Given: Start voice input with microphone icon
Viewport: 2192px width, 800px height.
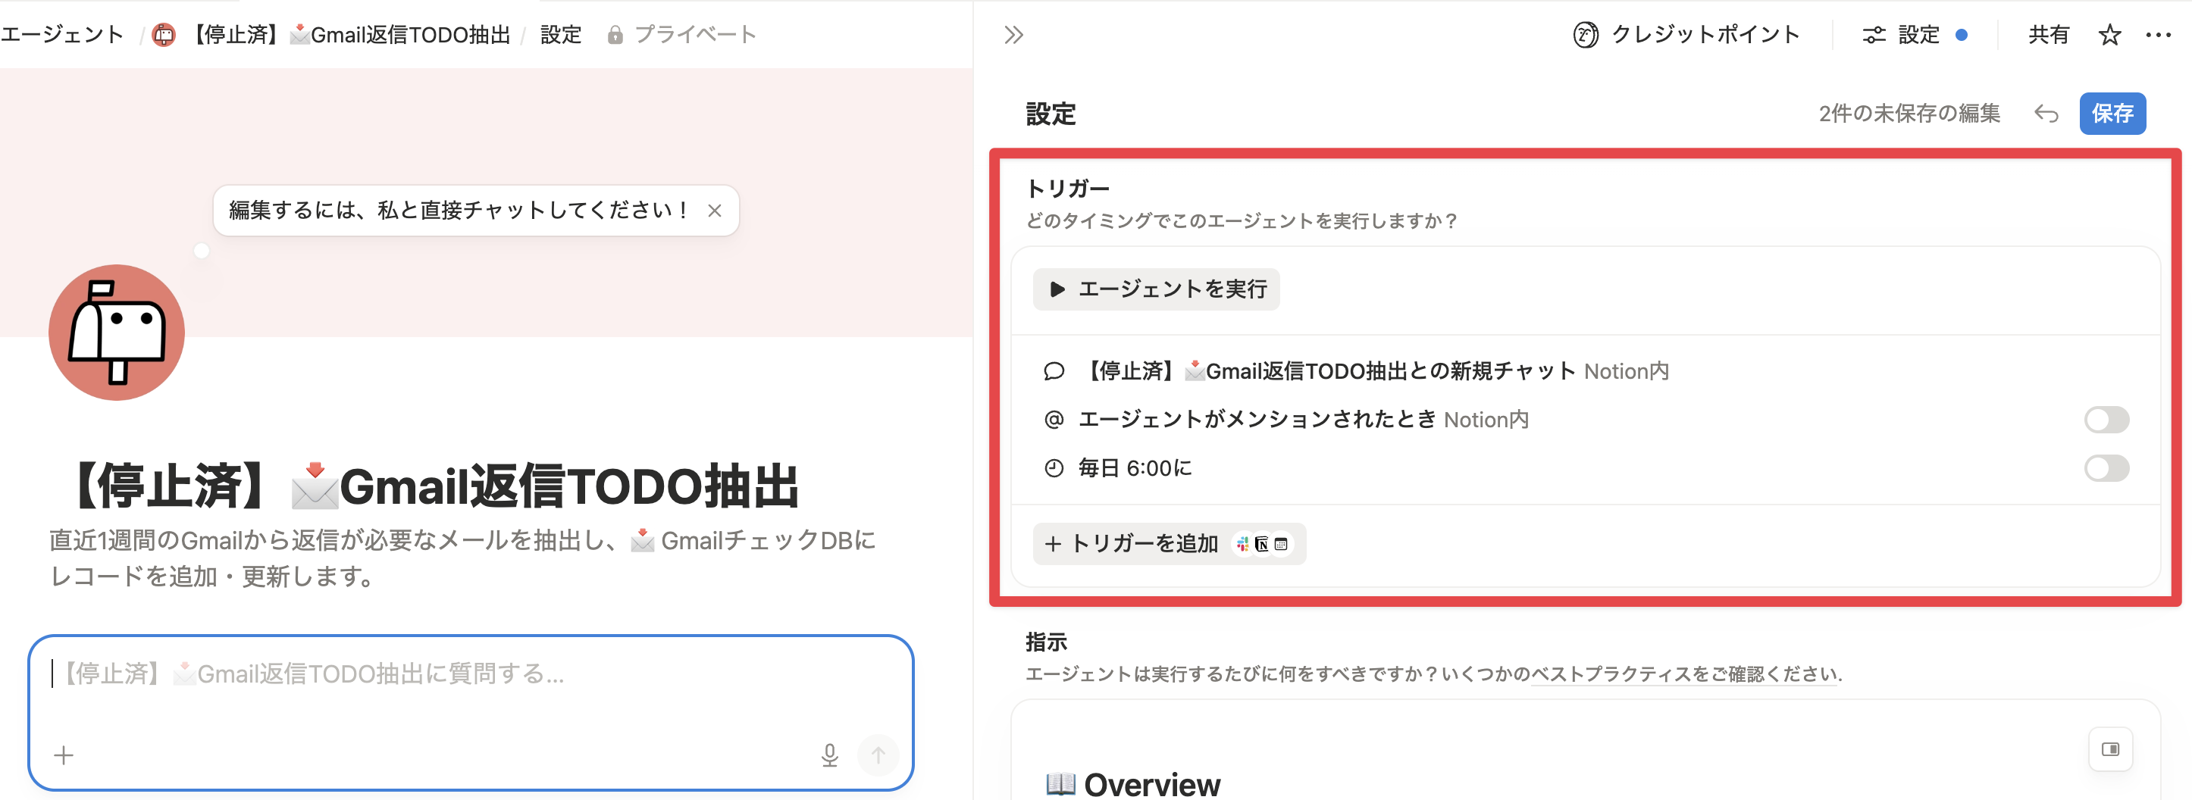Looking at the screenshot, I should pos(830,755).
